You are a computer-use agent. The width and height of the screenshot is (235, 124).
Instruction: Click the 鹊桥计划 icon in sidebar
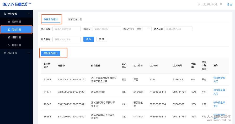[x=9, y=45]
